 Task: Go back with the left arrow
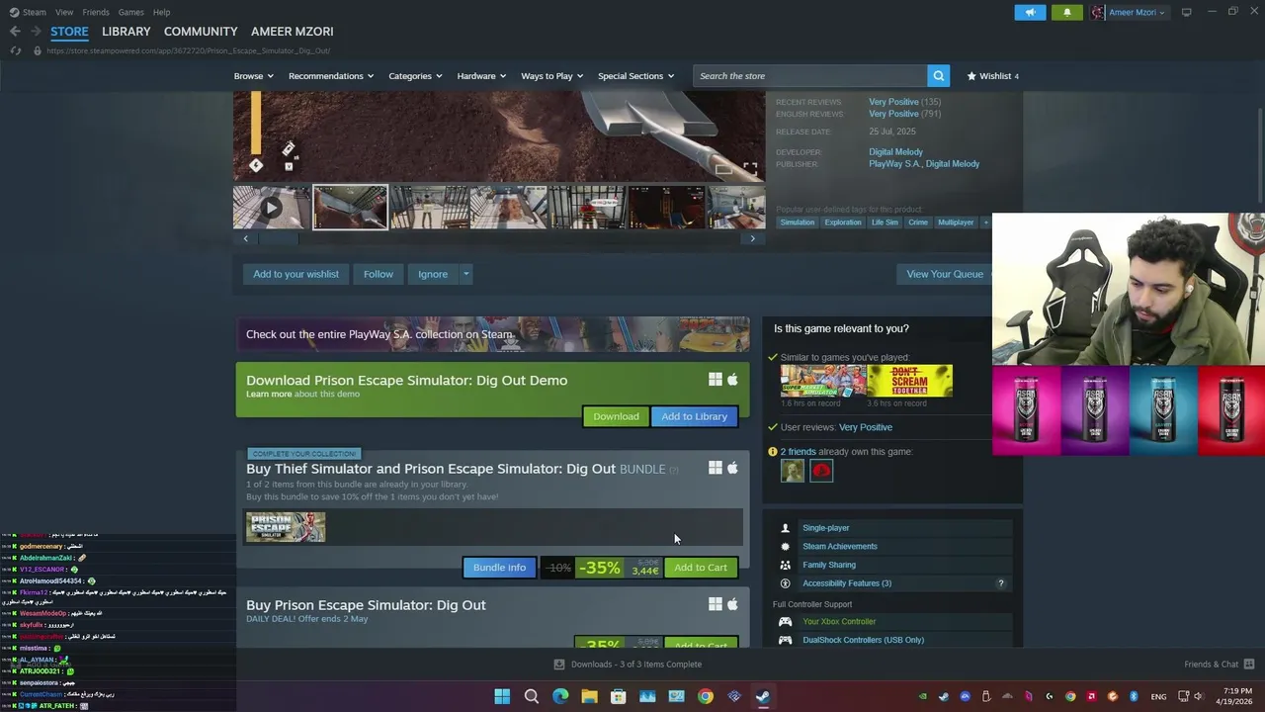coord(15,32)
